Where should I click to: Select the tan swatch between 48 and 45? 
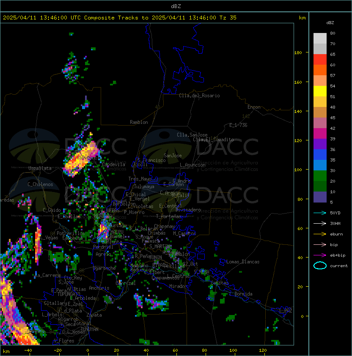coord(320,112)
